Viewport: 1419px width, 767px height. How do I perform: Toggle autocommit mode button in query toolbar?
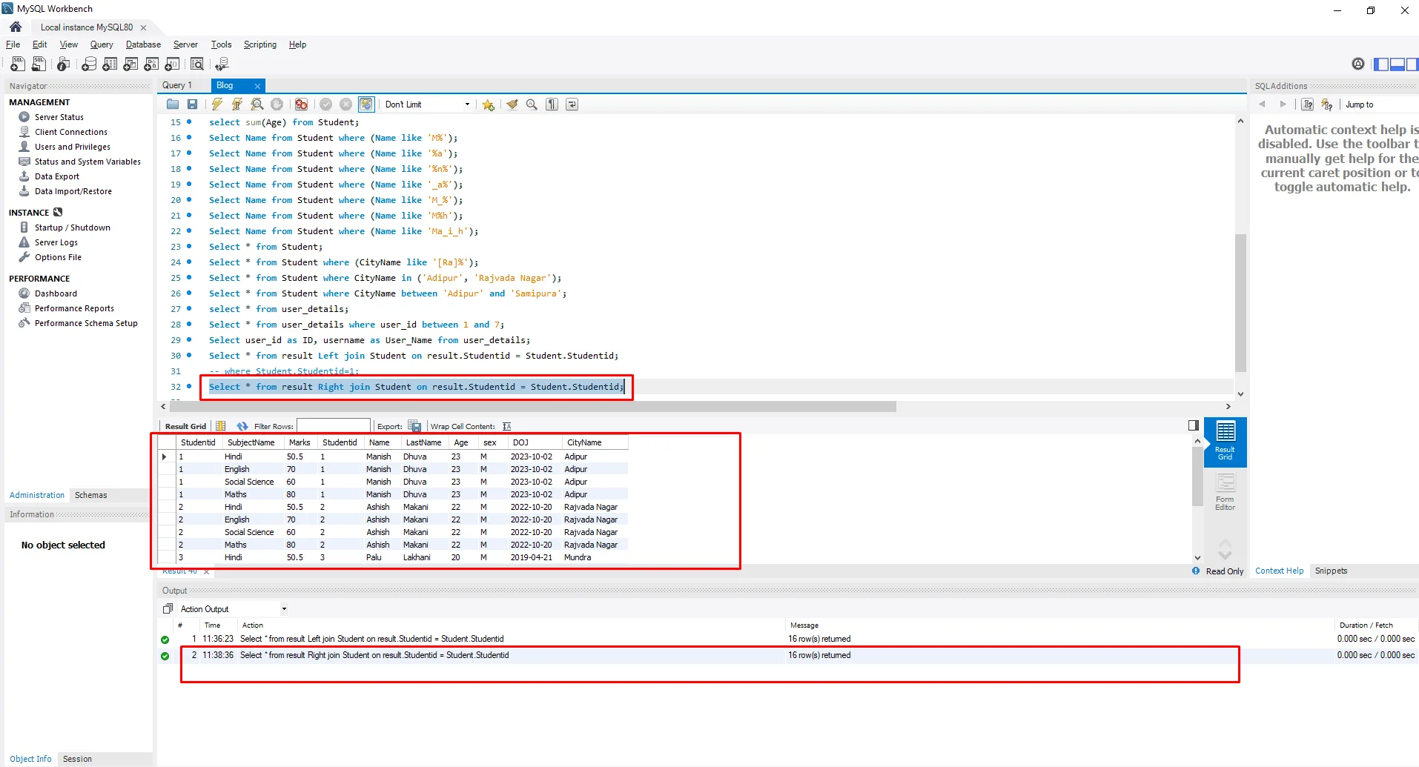366,104
